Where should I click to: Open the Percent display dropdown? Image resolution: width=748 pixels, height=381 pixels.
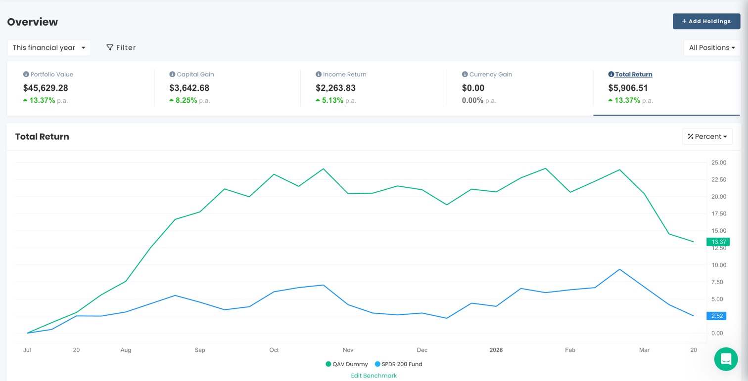(707, 136)
